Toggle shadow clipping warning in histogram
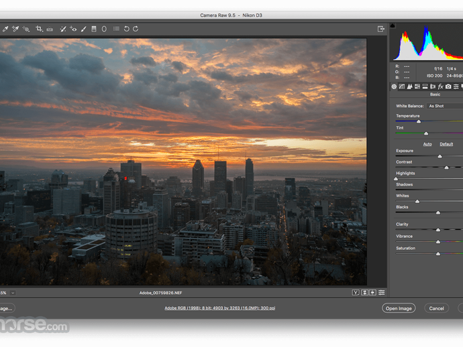 [393, 26]
